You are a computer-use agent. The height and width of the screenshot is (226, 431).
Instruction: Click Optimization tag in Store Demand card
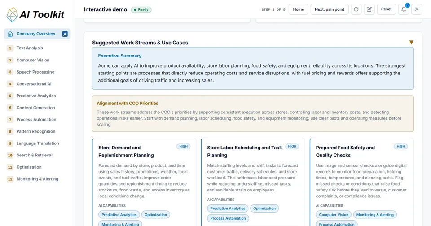pyautogui.click(x=156, y=215)
